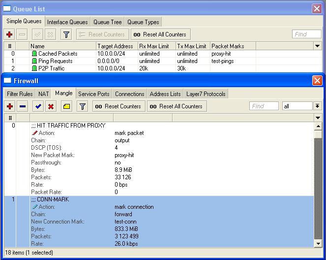Image resolution: width=326 pixels, height=260 pixels.
Task: Close the Queue List window
Action: pyautogui.click(x=317, y=8)
